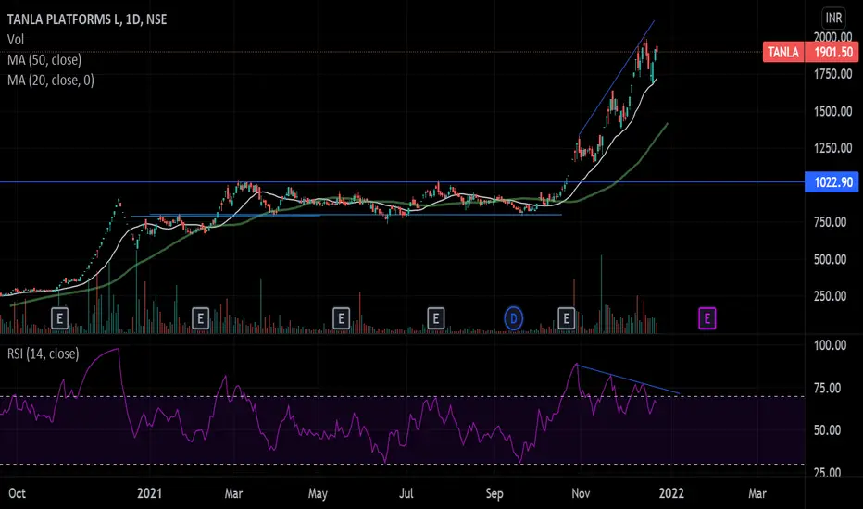Click the blue dividend D marker
Screen dimensions: 863x509
(x=514, y=318)
